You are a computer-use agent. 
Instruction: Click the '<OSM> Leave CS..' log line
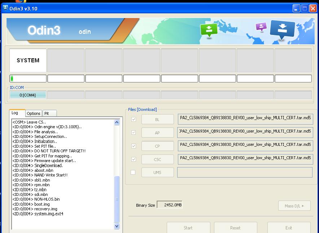pyautogui.click(x=29, y=122)
